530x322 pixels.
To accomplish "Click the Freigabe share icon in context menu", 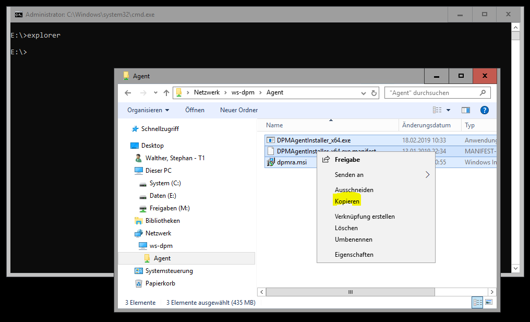I will pos(326,160).
